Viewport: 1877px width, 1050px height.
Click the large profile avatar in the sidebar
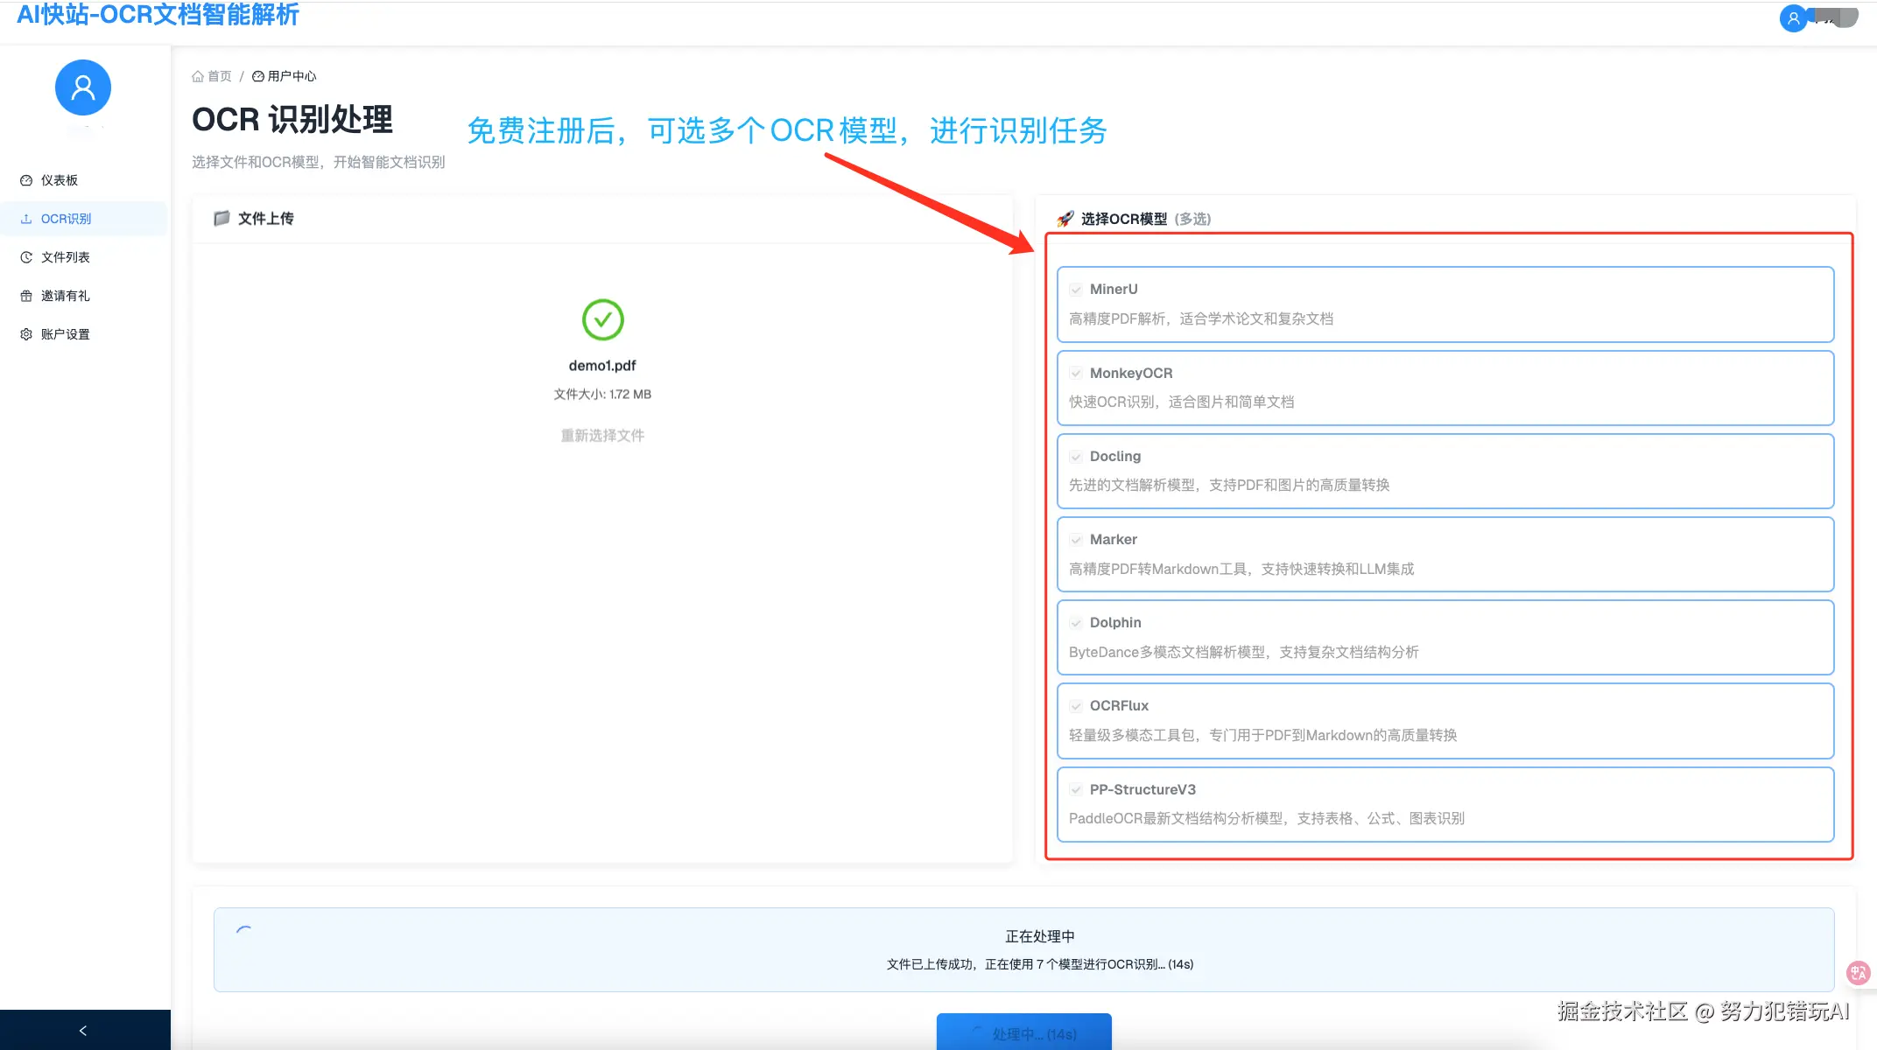coord(82,87)
